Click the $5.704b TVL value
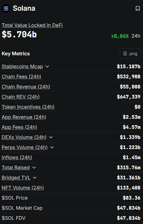The width and height of the screenshot is (143, 224). coord(19,35)
